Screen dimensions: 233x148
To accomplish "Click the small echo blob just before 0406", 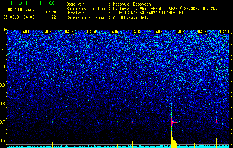I will [132, 122].
